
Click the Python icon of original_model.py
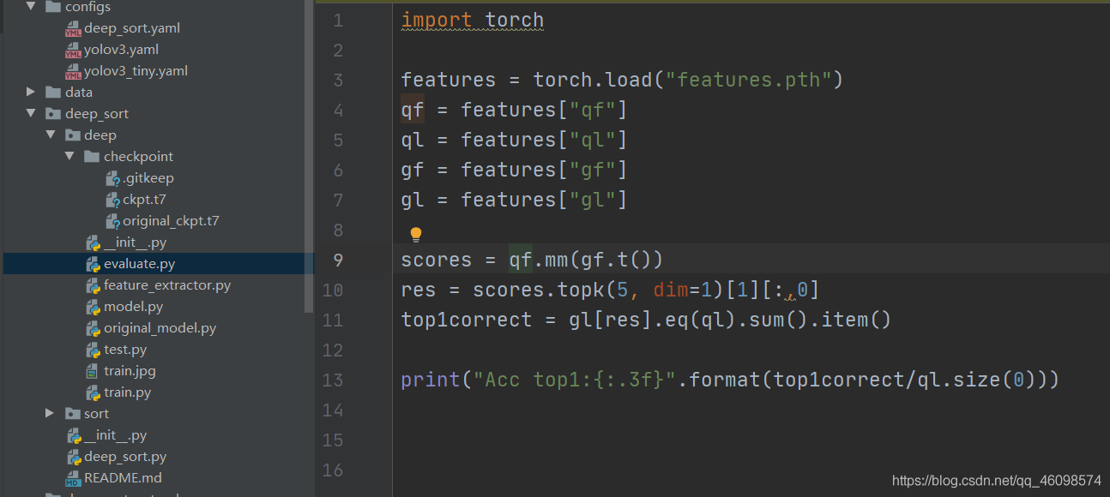(x=93, y=328)
